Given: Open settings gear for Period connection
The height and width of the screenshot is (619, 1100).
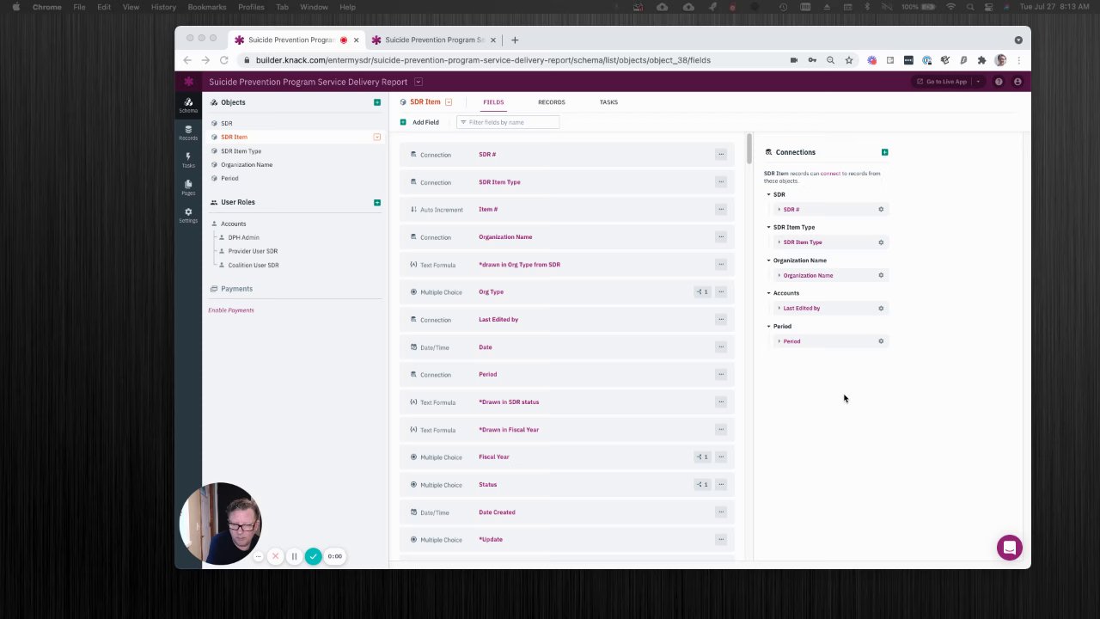Looking at the screenshot, I should pos(881,341).
